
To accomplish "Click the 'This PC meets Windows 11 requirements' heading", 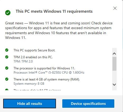I will pos(54,11).
